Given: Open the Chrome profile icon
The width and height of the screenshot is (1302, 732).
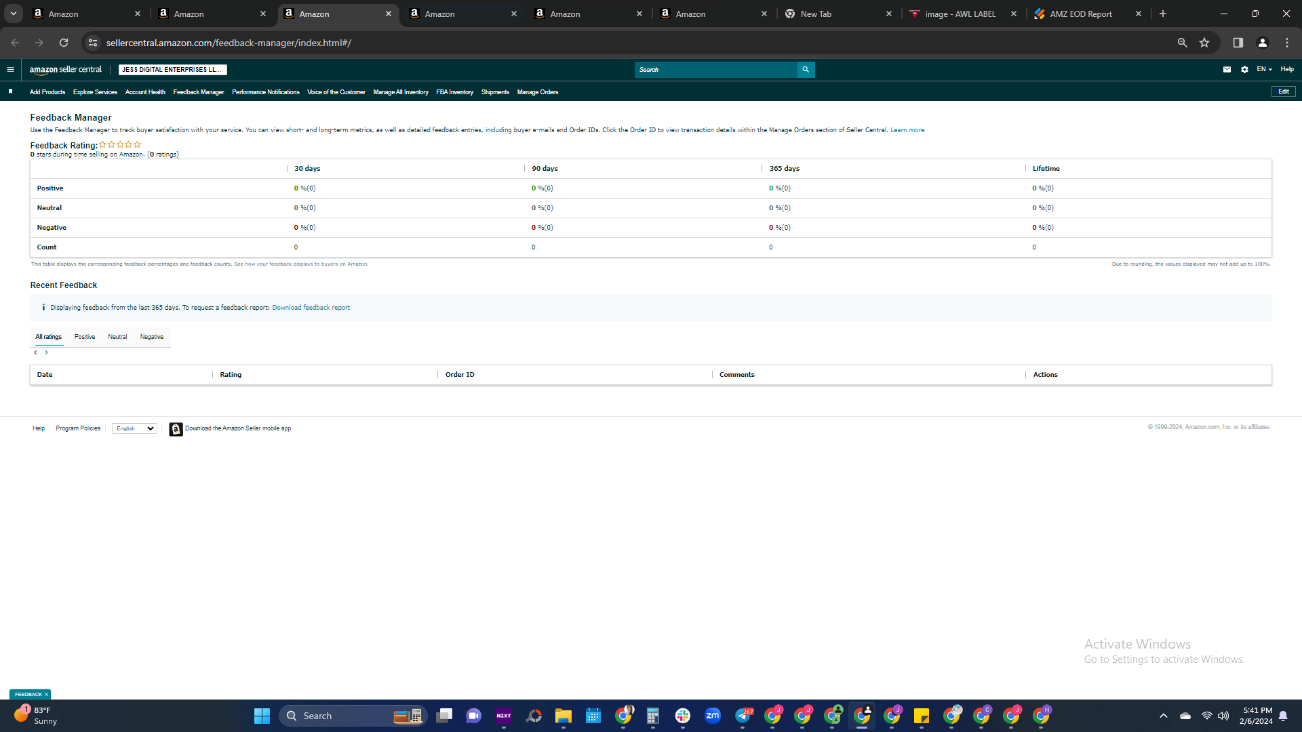Looking at the screenshot, I should [1263, 43].
